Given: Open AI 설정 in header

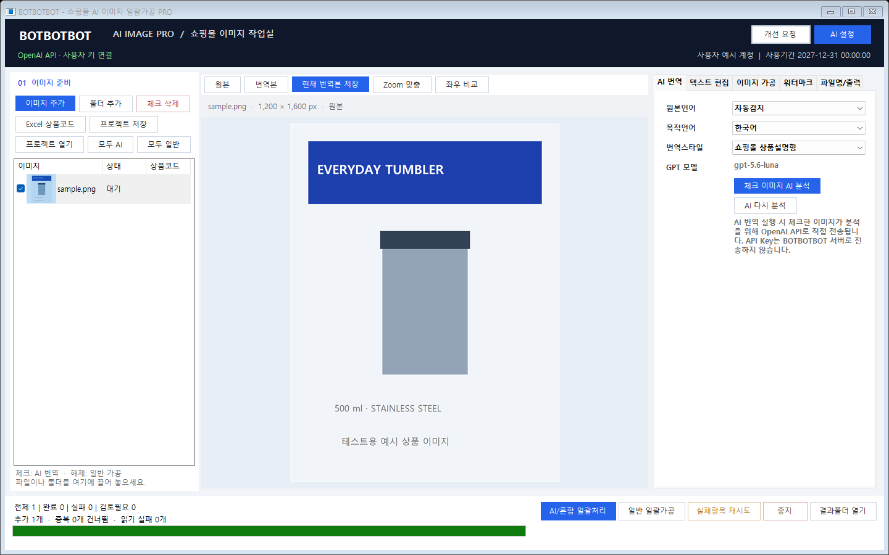Looking at the screenshot, I should [x=842, y=34].
